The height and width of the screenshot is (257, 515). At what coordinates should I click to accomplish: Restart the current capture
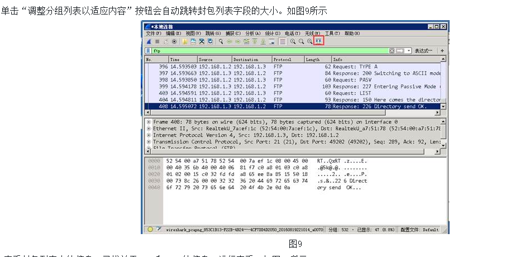pyautogui.click(x=166, y=41)
